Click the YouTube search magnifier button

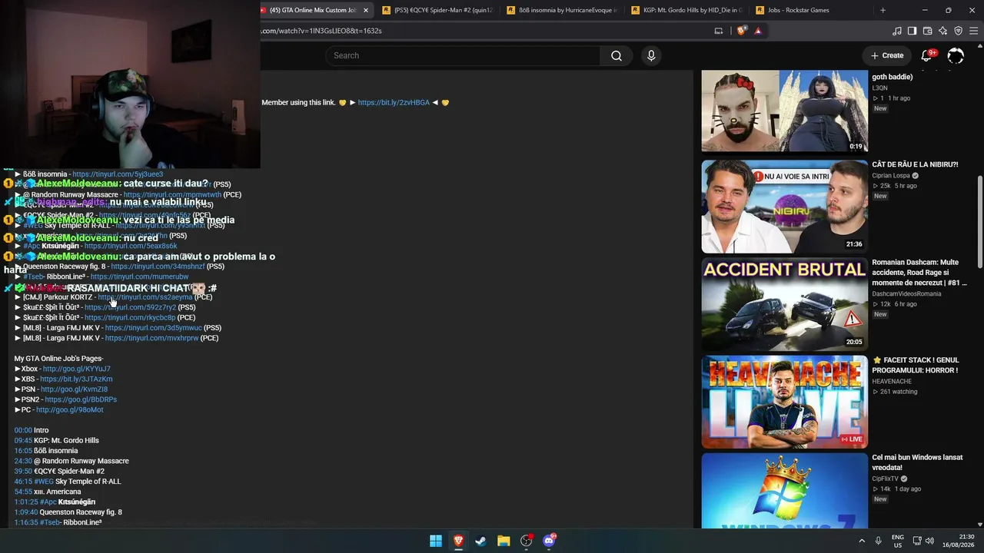tap(617, 55)
